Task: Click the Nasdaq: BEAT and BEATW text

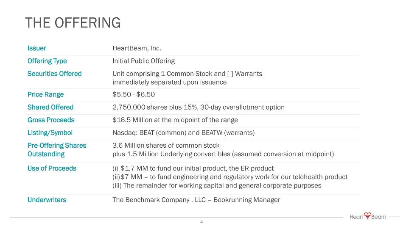Action: (183, 132)
